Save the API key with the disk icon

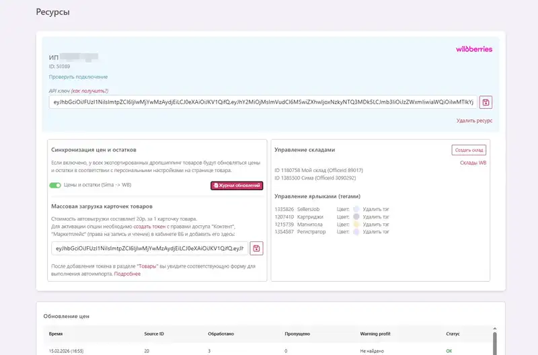[x=486, y=102]
